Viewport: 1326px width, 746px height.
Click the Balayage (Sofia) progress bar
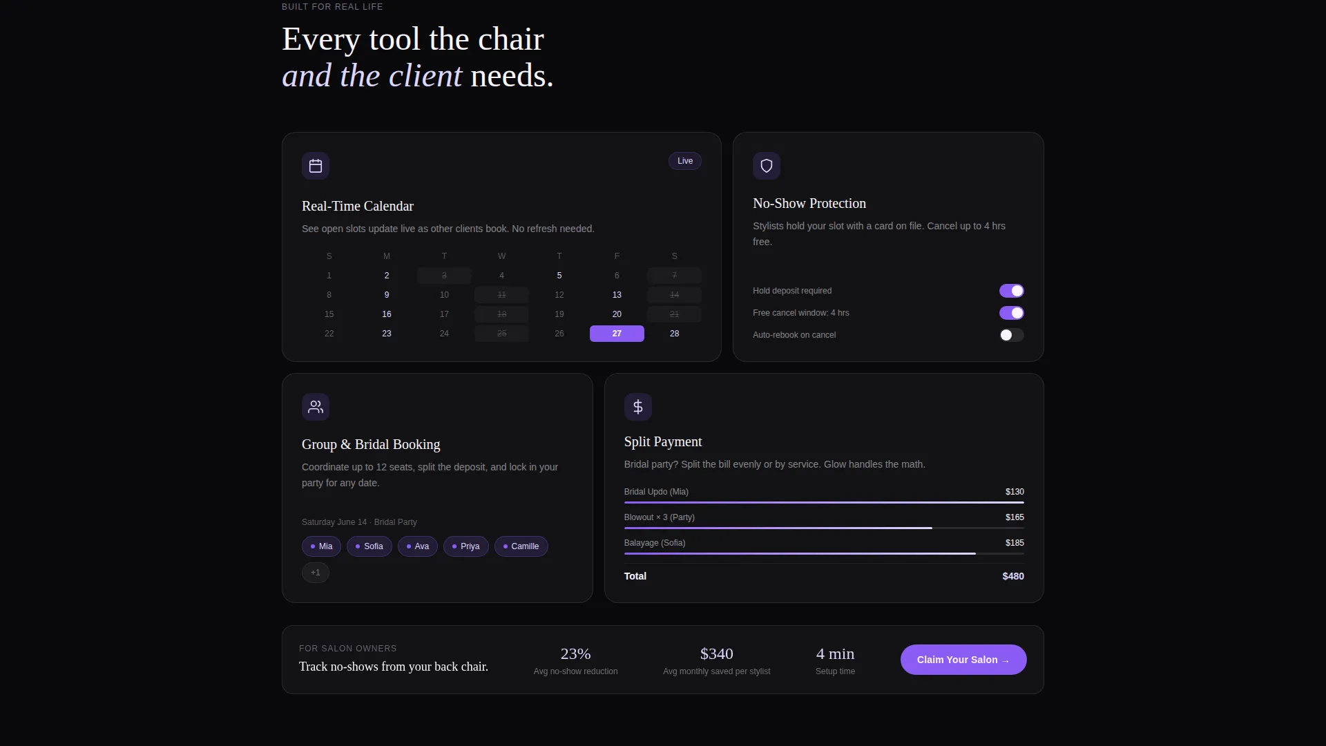pos(824,554)
